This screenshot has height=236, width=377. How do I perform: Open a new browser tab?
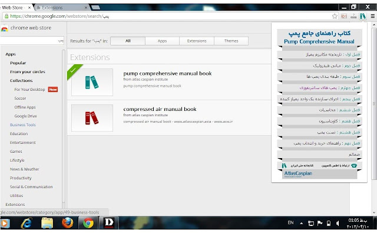click(95, 7)
